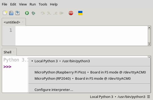Open the File menu

(4, 4)
